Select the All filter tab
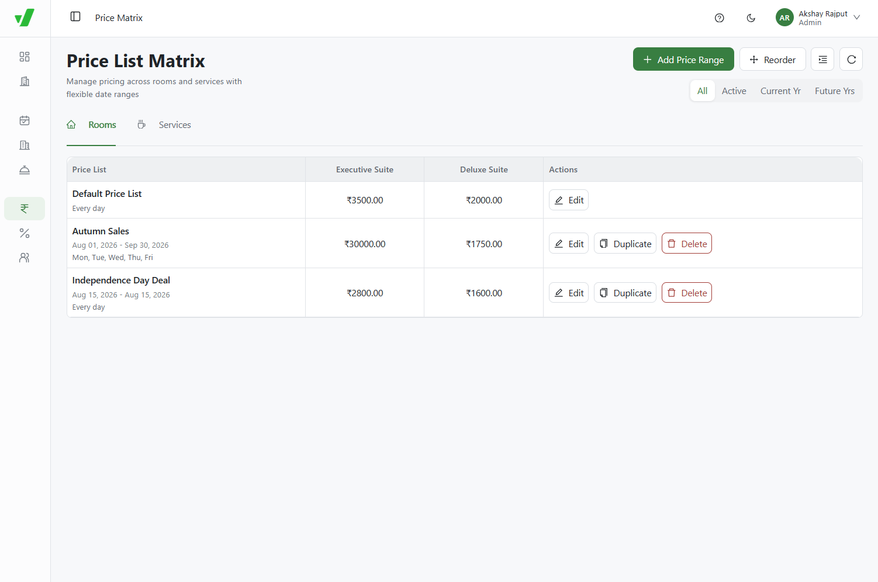This screenshot has width=878, height=582. point(703,91)
